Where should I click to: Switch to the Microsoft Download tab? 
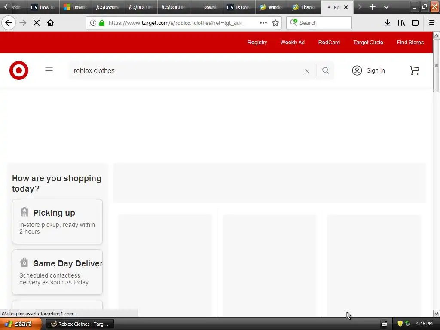click(x=76, y=7)
